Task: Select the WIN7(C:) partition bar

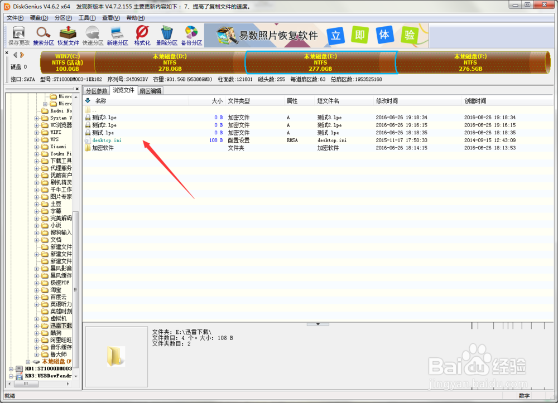Action: [68, 62]
